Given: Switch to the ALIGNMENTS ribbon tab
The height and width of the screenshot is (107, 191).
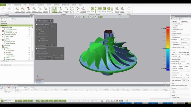Looking at the screenshot, I should 41,5.
